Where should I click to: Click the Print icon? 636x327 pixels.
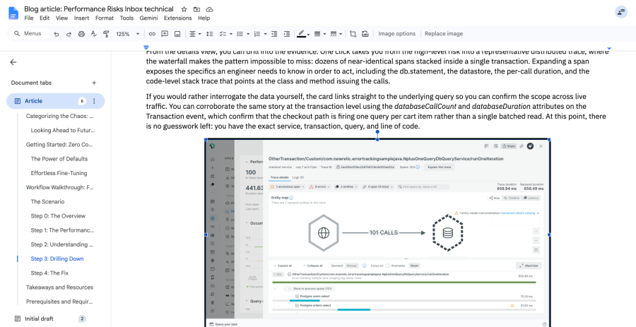point(81,34)
